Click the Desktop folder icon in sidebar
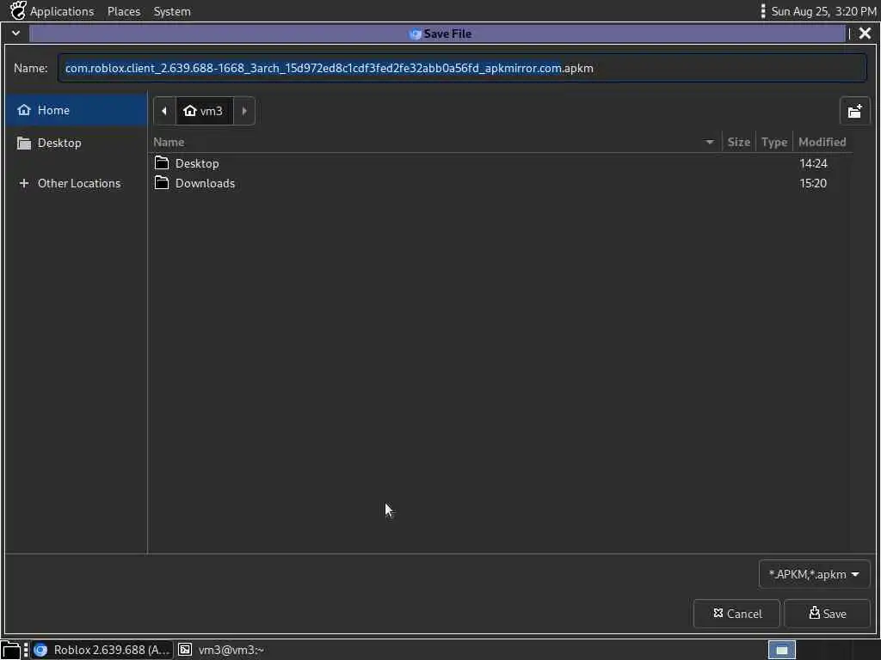The width and height of the screenshot is (881, 660). click(23, 143)
